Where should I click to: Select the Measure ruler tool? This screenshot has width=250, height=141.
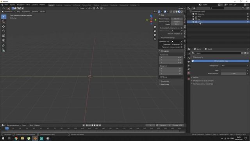(x=4, y=50)
